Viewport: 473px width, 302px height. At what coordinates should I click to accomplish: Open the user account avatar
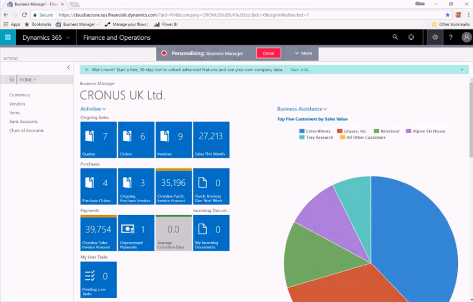(467, 37)
